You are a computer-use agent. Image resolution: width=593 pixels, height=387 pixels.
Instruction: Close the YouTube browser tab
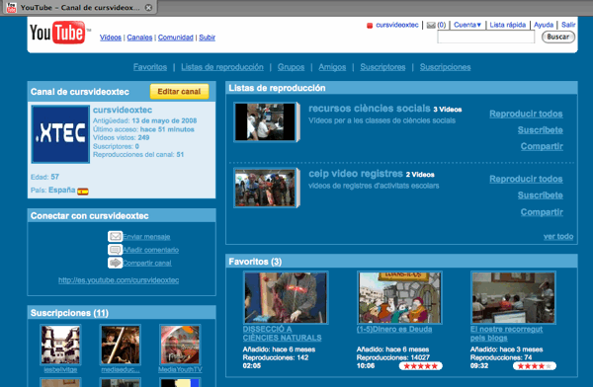pyautogui.click(x=148, y=8)
